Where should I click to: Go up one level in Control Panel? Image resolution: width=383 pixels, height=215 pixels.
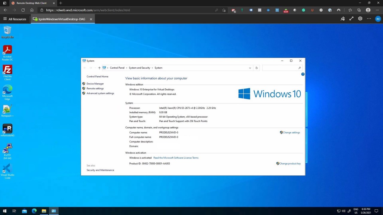pyautogui.click(x=99, y=68)
